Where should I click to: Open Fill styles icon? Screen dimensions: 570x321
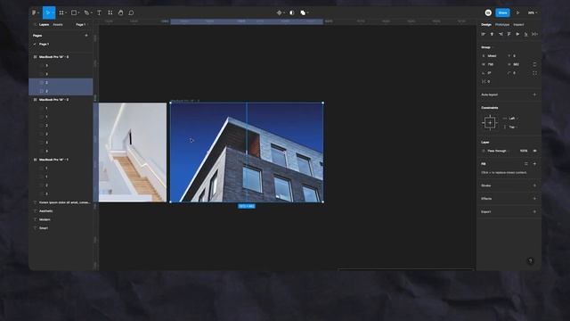pyautogui.click(x=526, y=164)
